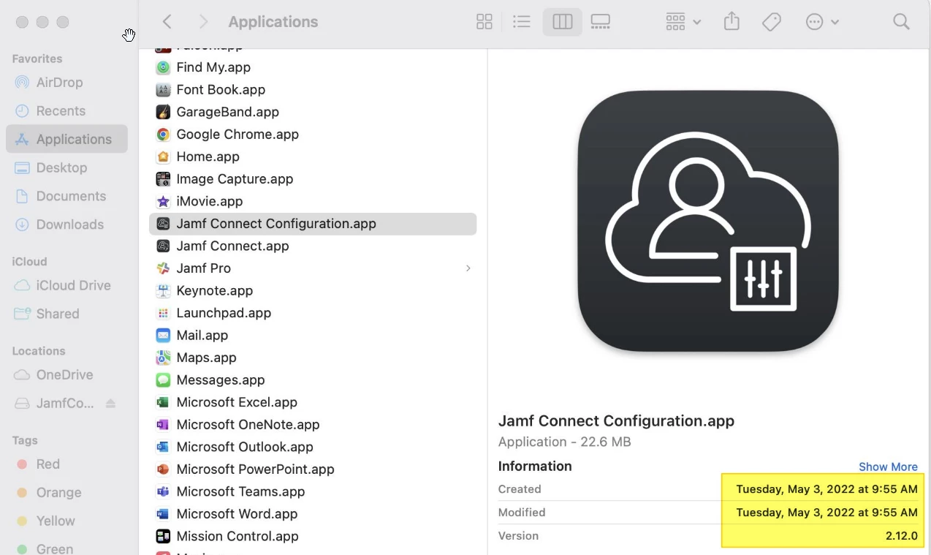931x555 pixels.
Task: Select the Microsoft Word.app icon
Action: click(x=163, y=513)
